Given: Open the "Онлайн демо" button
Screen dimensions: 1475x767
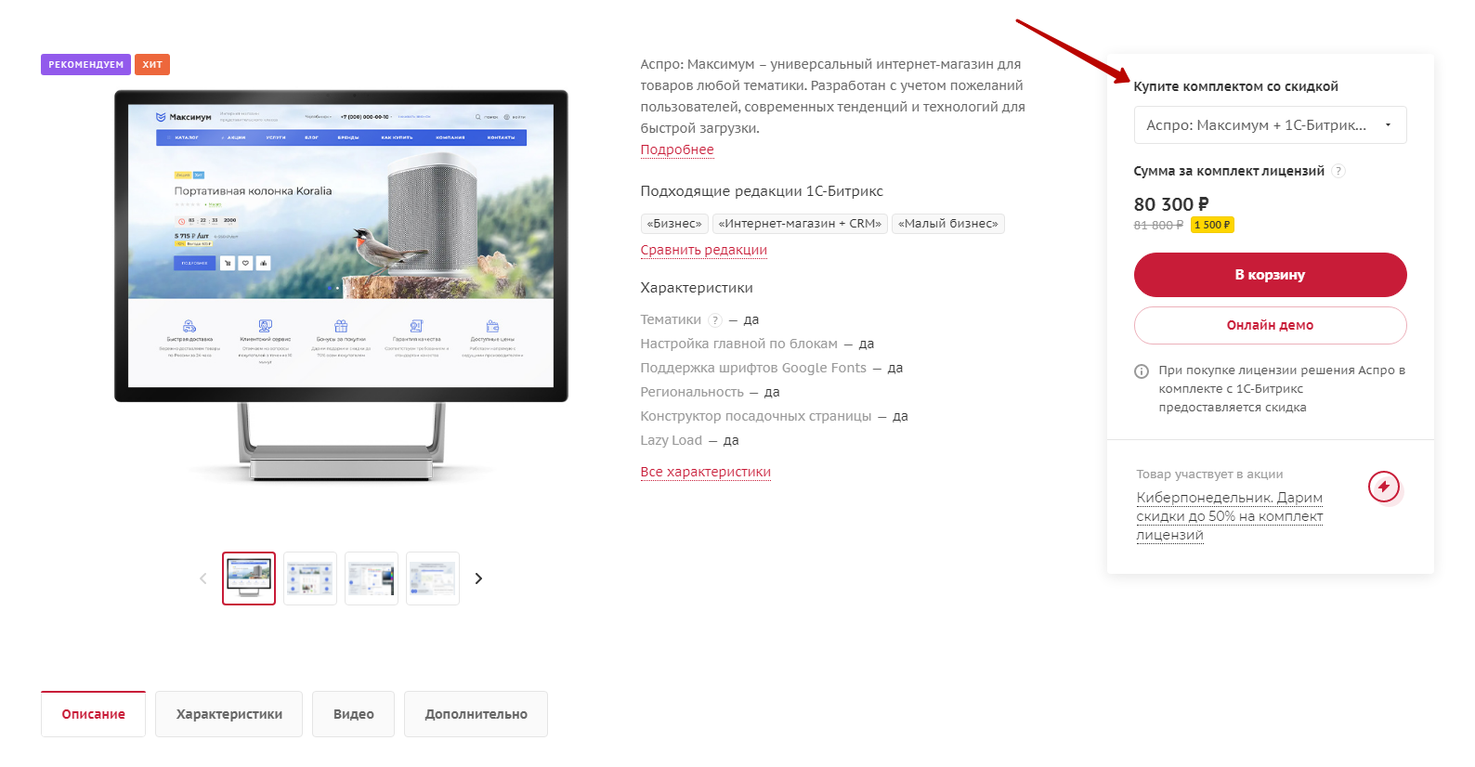Looking at the screenshot, I should coord(1270,325).
